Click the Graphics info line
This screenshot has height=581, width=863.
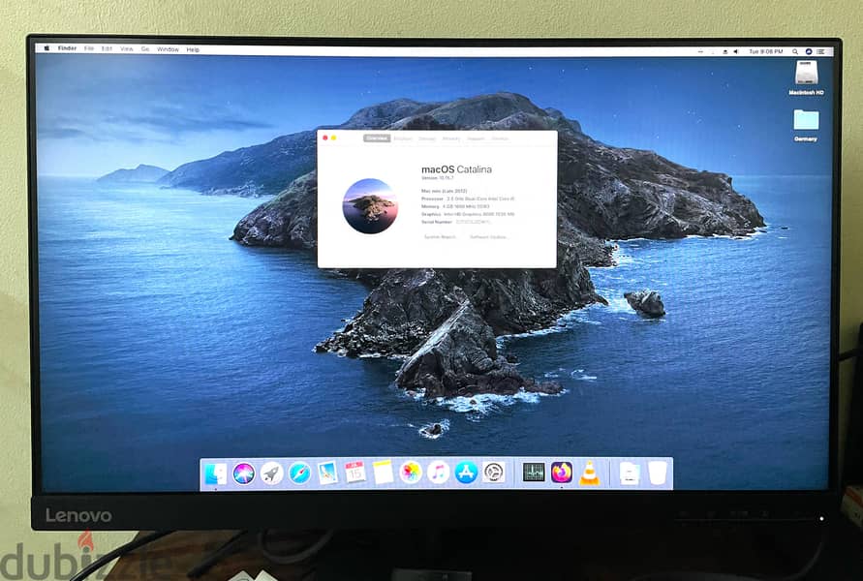(468, 214)
